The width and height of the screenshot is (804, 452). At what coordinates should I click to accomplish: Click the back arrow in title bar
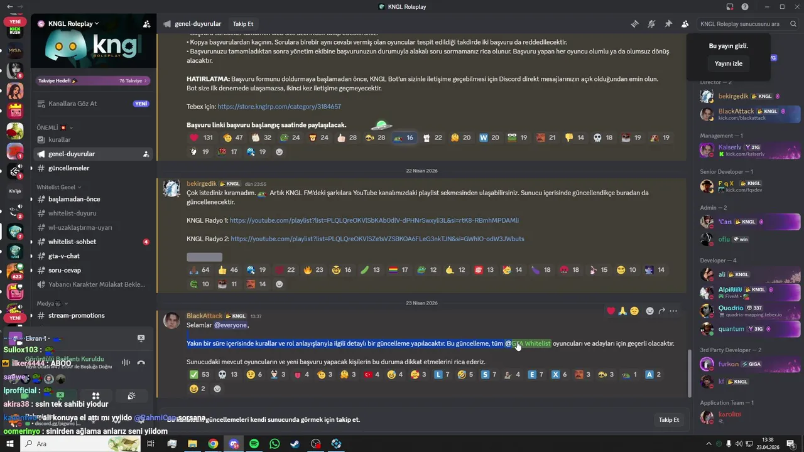[x=9, y=7]
